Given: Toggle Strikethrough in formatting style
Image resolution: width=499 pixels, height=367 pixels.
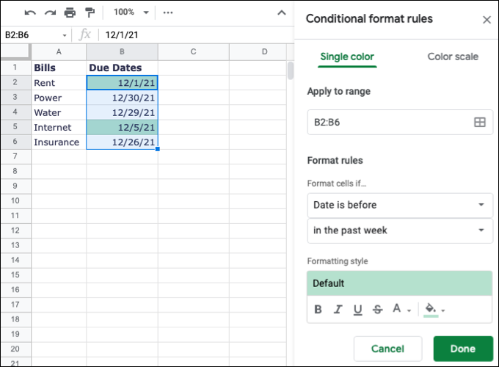Looking at the screenshot, I should tap(377, 310).
